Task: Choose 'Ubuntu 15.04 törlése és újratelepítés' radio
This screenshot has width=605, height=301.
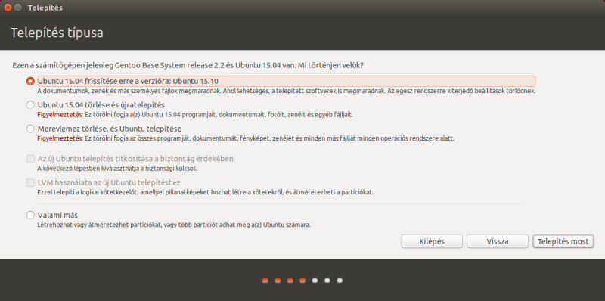Action: click(x=30, y=105)
